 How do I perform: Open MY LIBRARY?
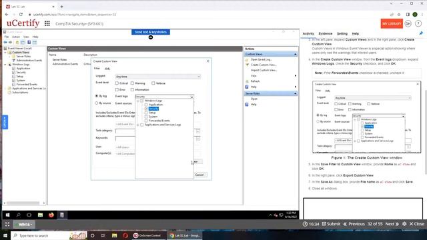pyautogui.click(x=392, y=24)
